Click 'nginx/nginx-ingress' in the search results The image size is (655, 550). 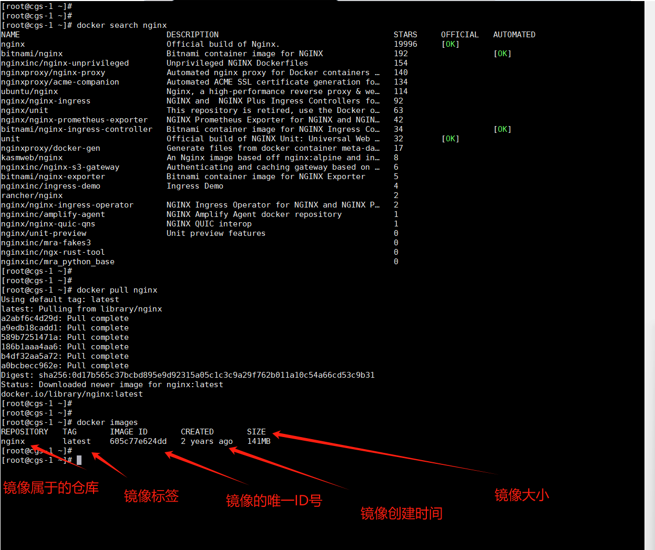tap(46, 101)
